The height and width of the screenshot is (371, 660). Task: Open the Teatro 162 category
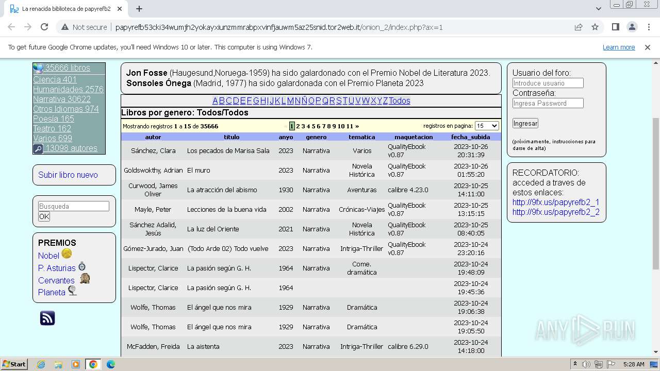click(52, 128)
